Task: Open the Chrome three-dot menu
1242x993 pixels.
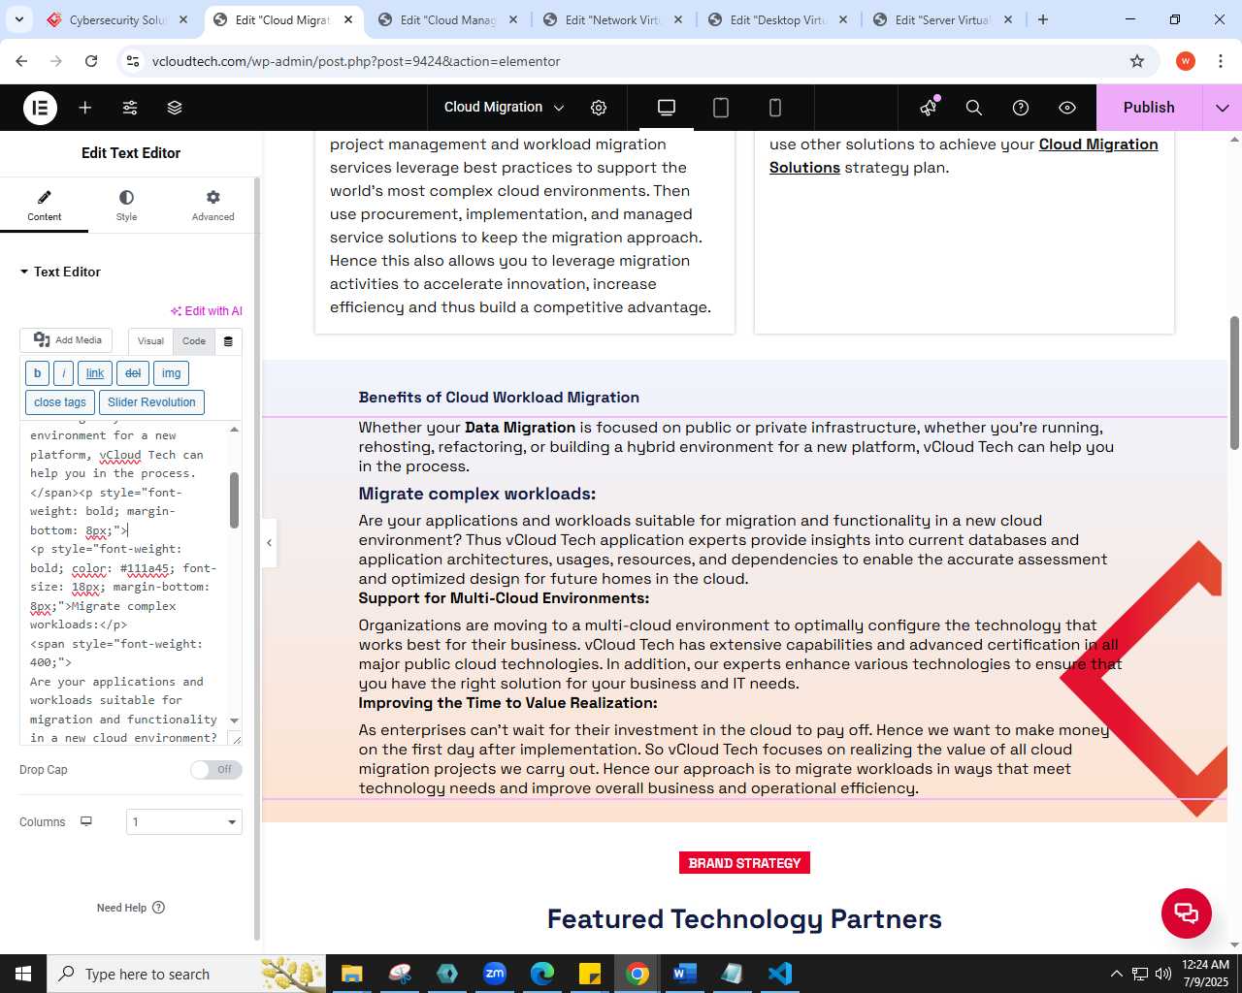Action: (x=1220, y=61)
